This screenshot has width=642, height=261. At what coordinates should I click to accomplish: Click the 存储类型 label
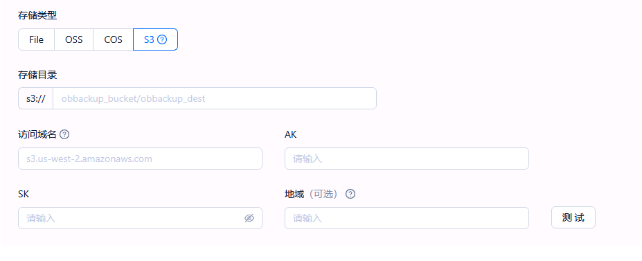[x=37, y=15]
